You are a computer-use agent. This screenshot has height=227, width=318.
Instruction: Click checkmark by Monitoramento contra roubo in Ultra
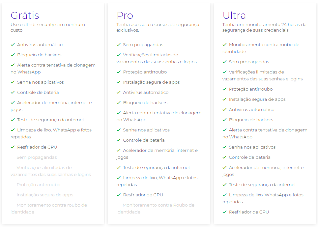pyautogui.click(x=224, y=44)
